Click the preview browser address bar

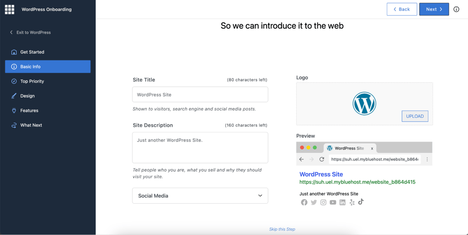pos(375,159)
